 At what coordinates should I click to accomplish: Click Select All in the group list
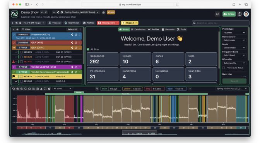pyautogui.click(x=72, y=29)
